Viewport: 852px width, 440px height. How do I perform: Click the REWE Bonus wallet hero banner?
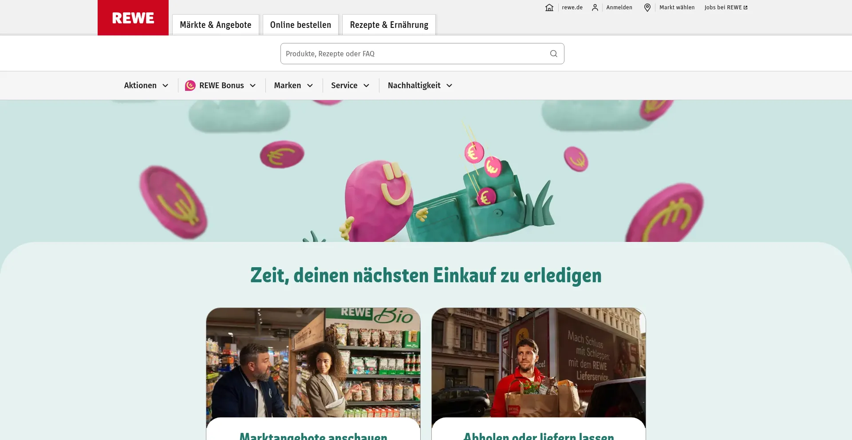pos(426,171)
